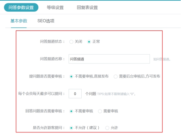
Task: Select 不需要审核 for answering questions
Action: click(71, 111)
